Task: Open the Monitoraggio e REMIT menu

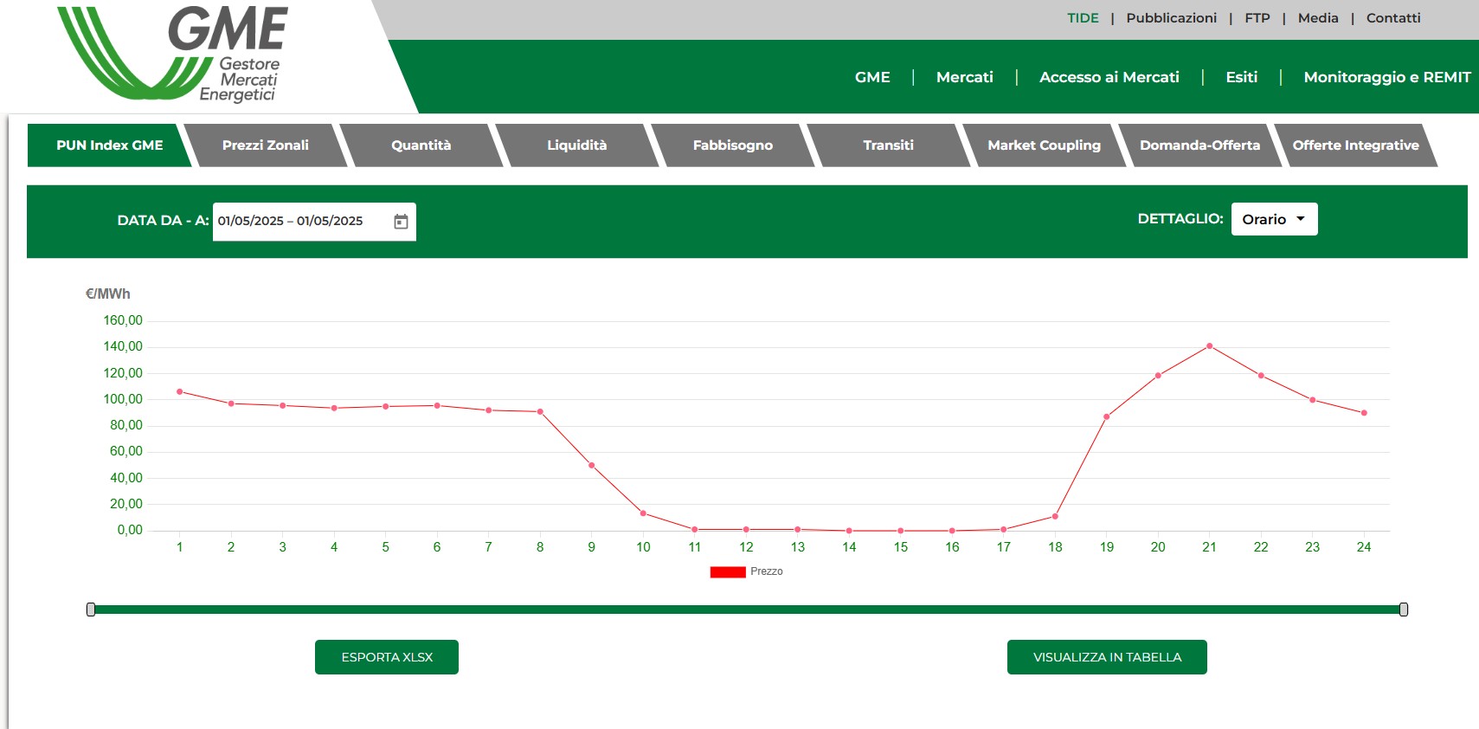Action: (x=1386, y=77)
